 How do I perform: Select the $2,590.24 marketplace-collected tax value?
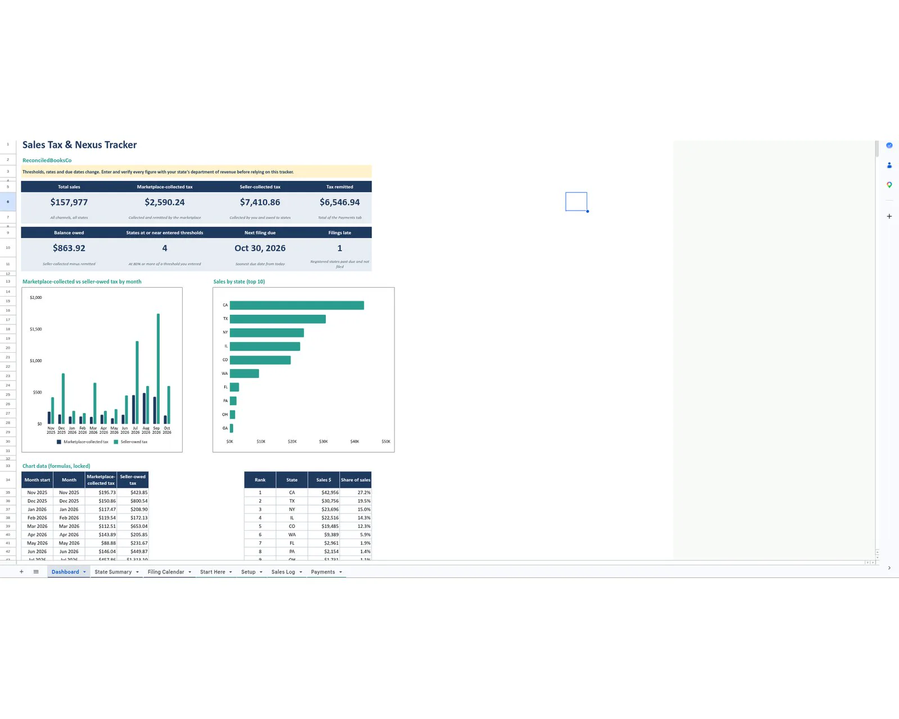[165, 202]
